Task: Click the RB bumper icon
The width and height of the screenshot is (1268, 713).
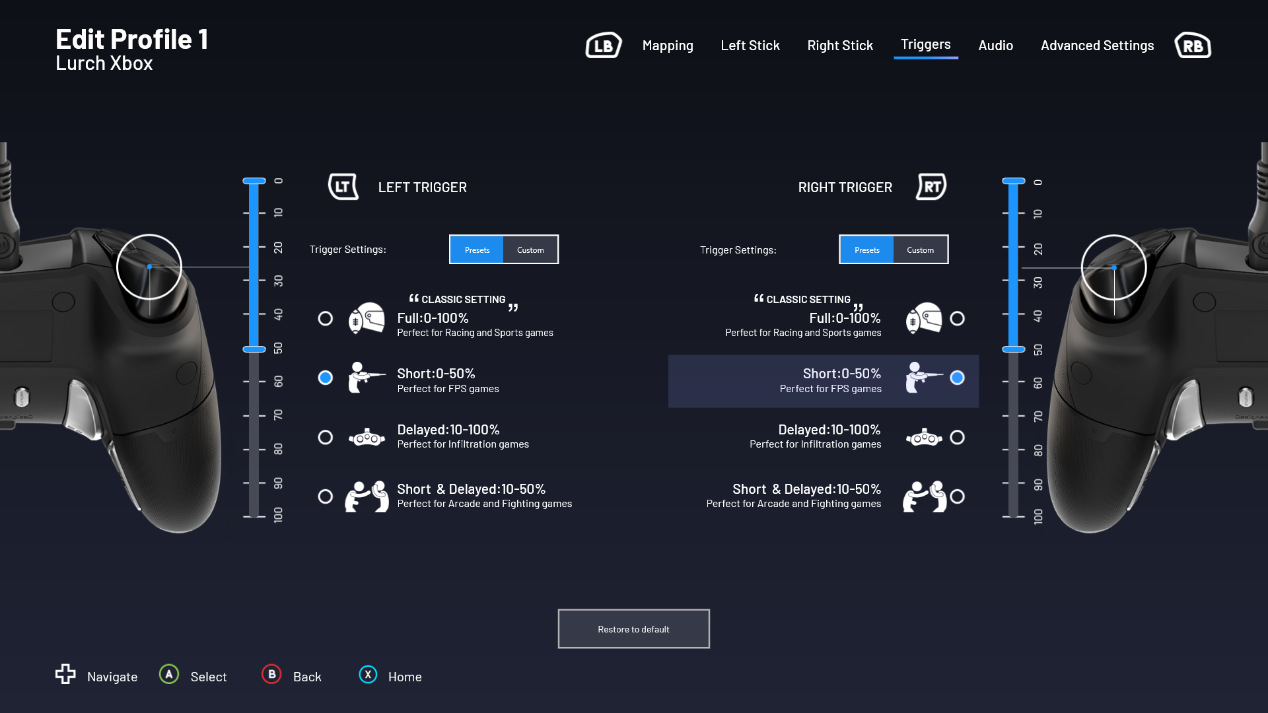Action: coord(1193,46)
